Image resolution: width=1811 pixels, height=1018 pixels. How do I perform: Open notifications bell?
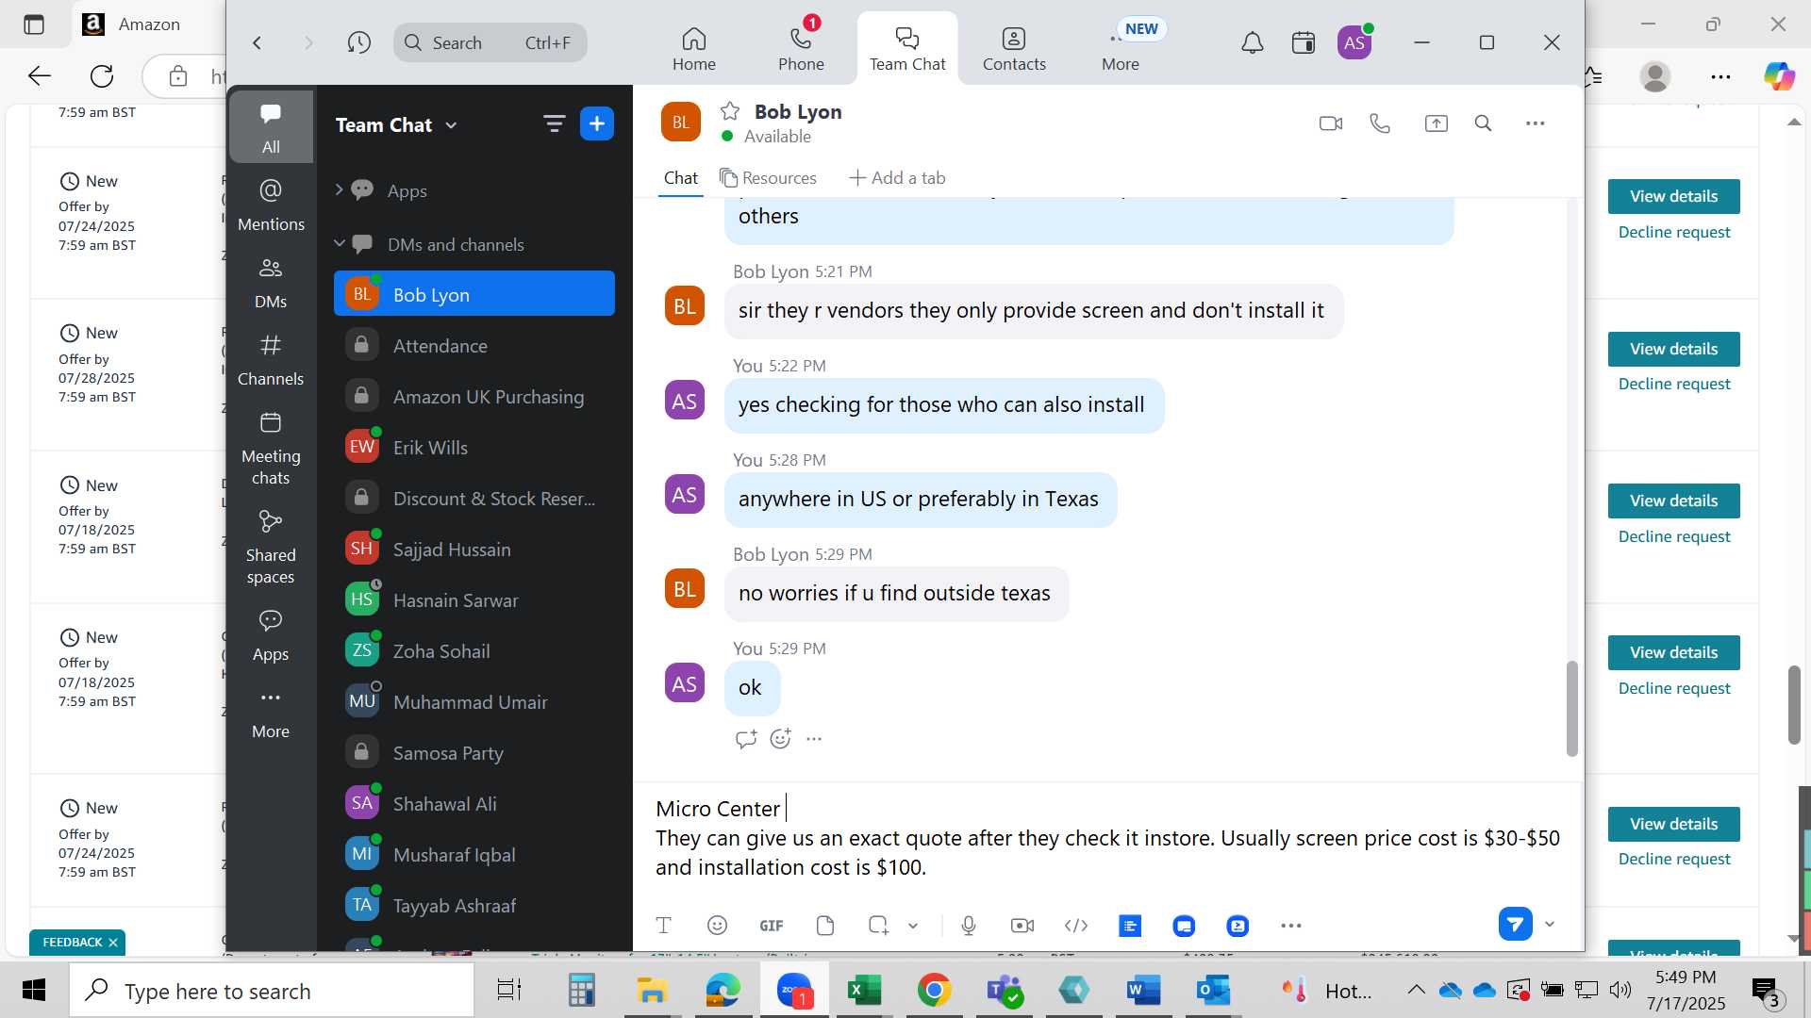pyautogui.click(x=1252, y=42)
